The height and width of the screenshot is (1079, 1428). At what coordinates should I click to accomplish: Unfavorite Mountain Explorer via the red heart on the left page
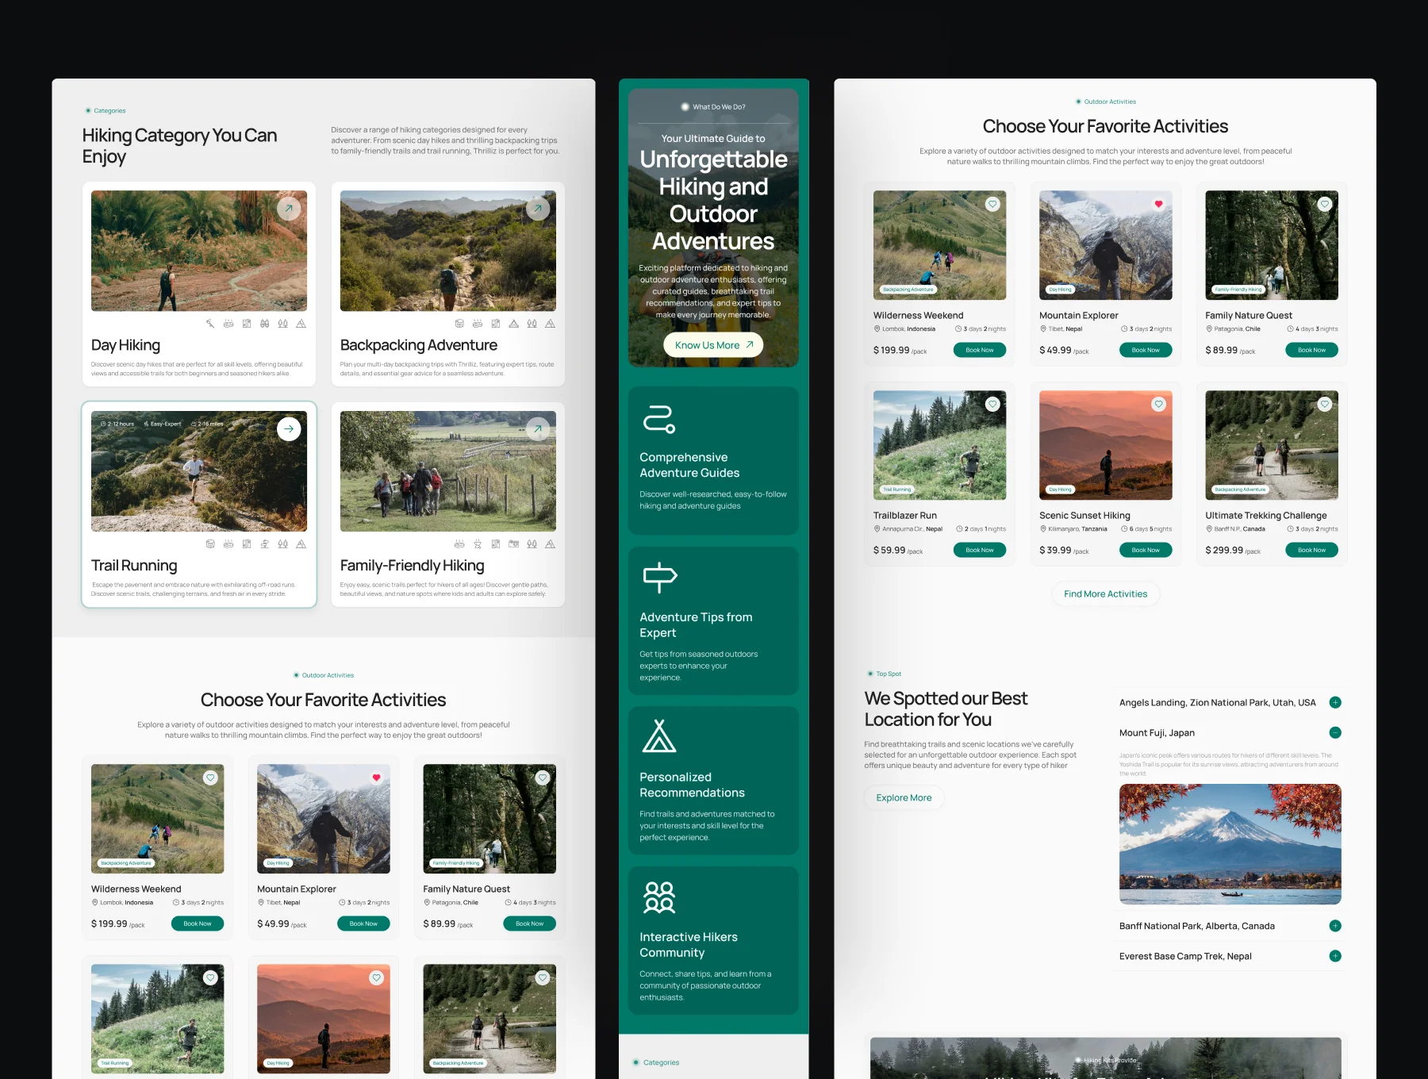pyautogui.click(x=377, y=778)
